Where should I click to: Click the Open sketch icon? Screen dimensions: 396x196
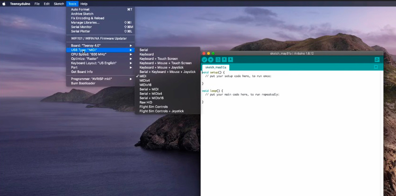point(224,60)
